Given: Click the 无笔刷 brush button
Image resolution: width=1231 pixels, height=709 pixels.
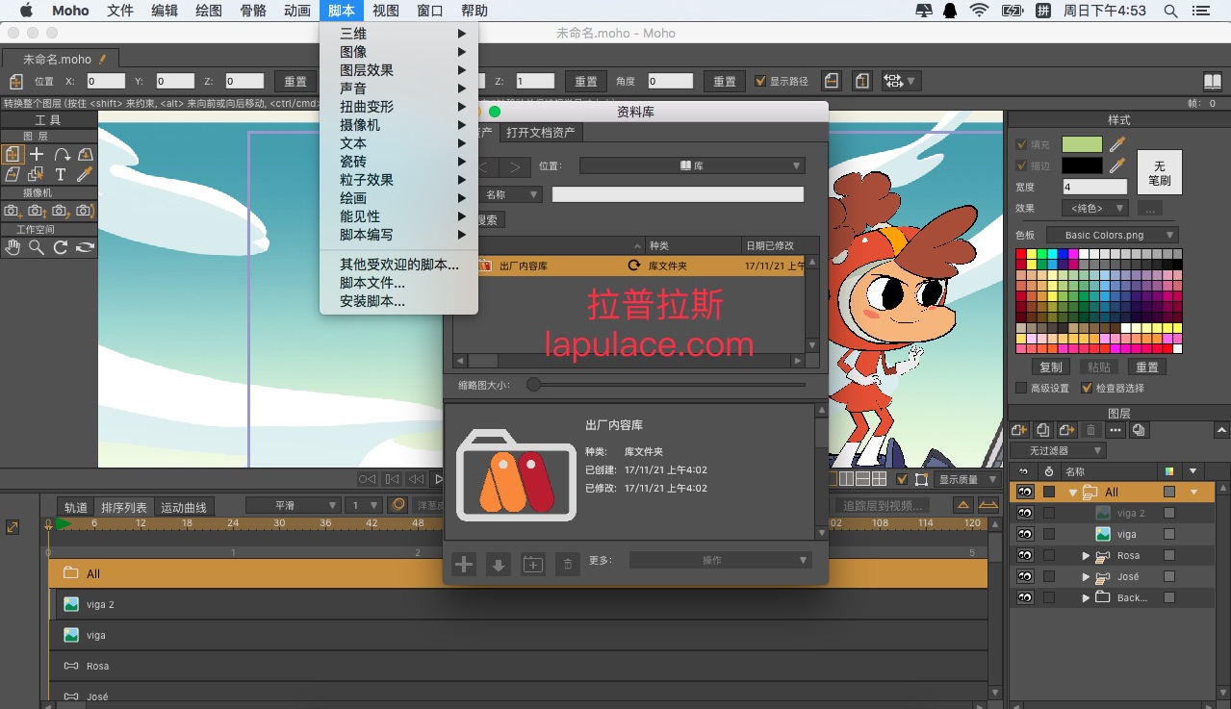Looking at the screenshot, I should pyautogui.click(x=1159, y=172).
